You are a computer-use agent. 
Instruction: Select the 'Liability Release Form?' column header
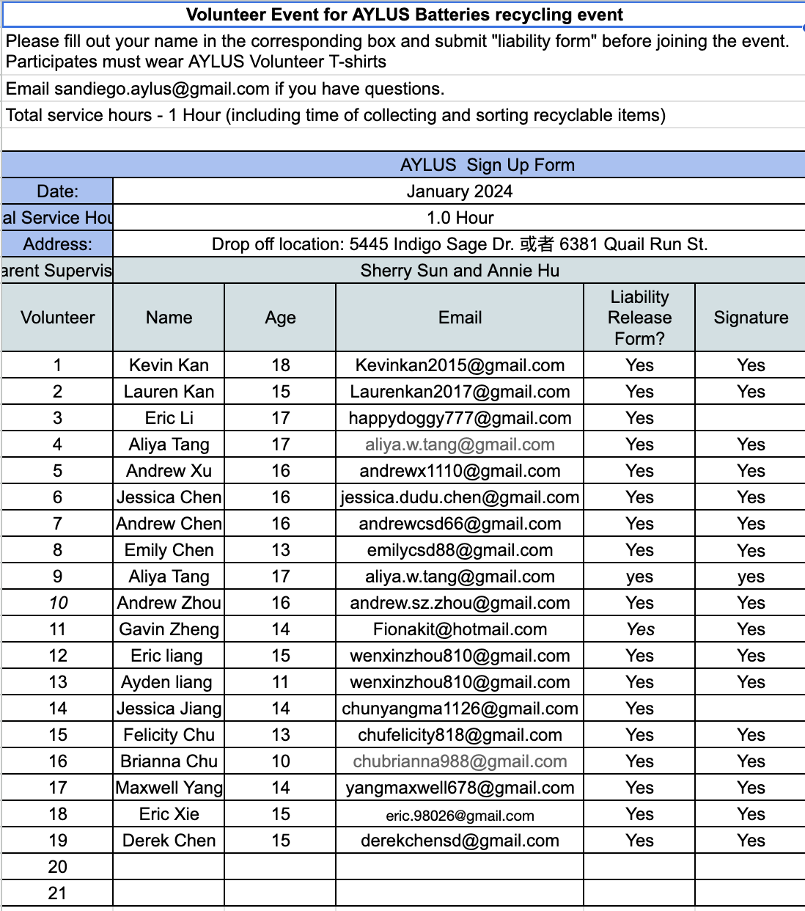click(639, 318)
